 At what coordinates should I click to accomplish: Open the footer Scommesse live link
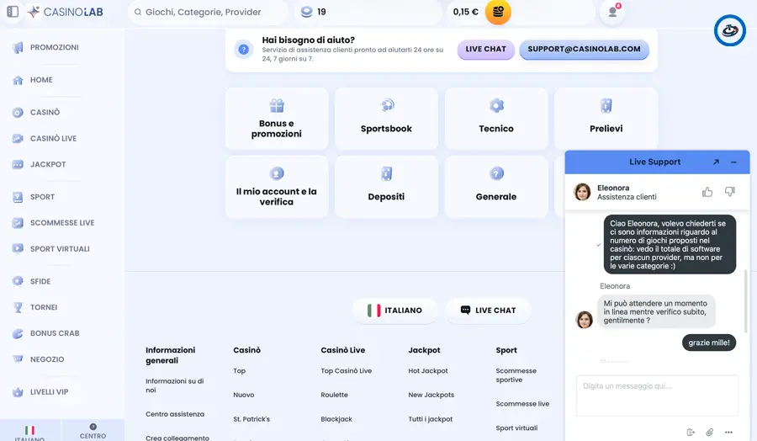point(522,404)
